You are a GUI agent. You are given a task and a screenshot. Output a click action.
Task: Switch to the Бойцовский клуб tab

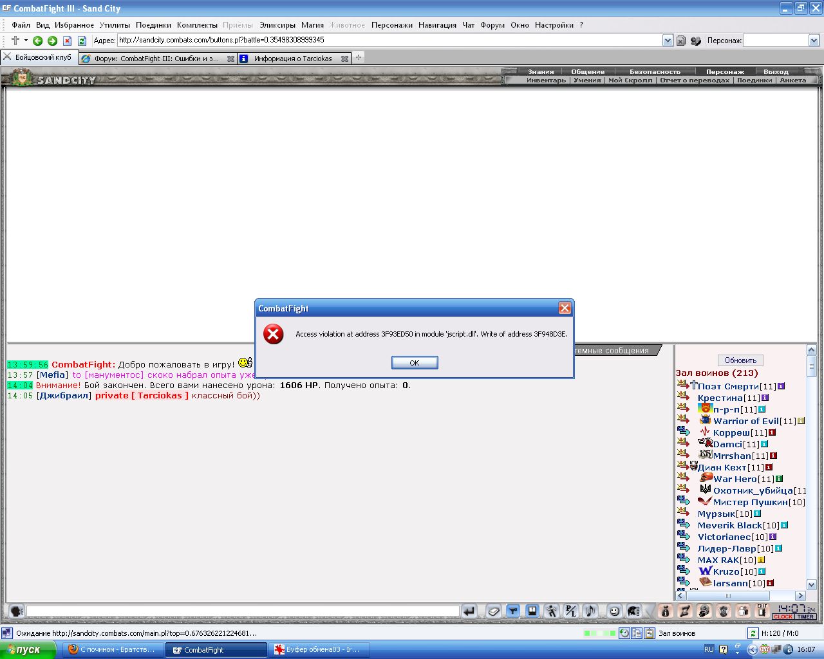39,57
